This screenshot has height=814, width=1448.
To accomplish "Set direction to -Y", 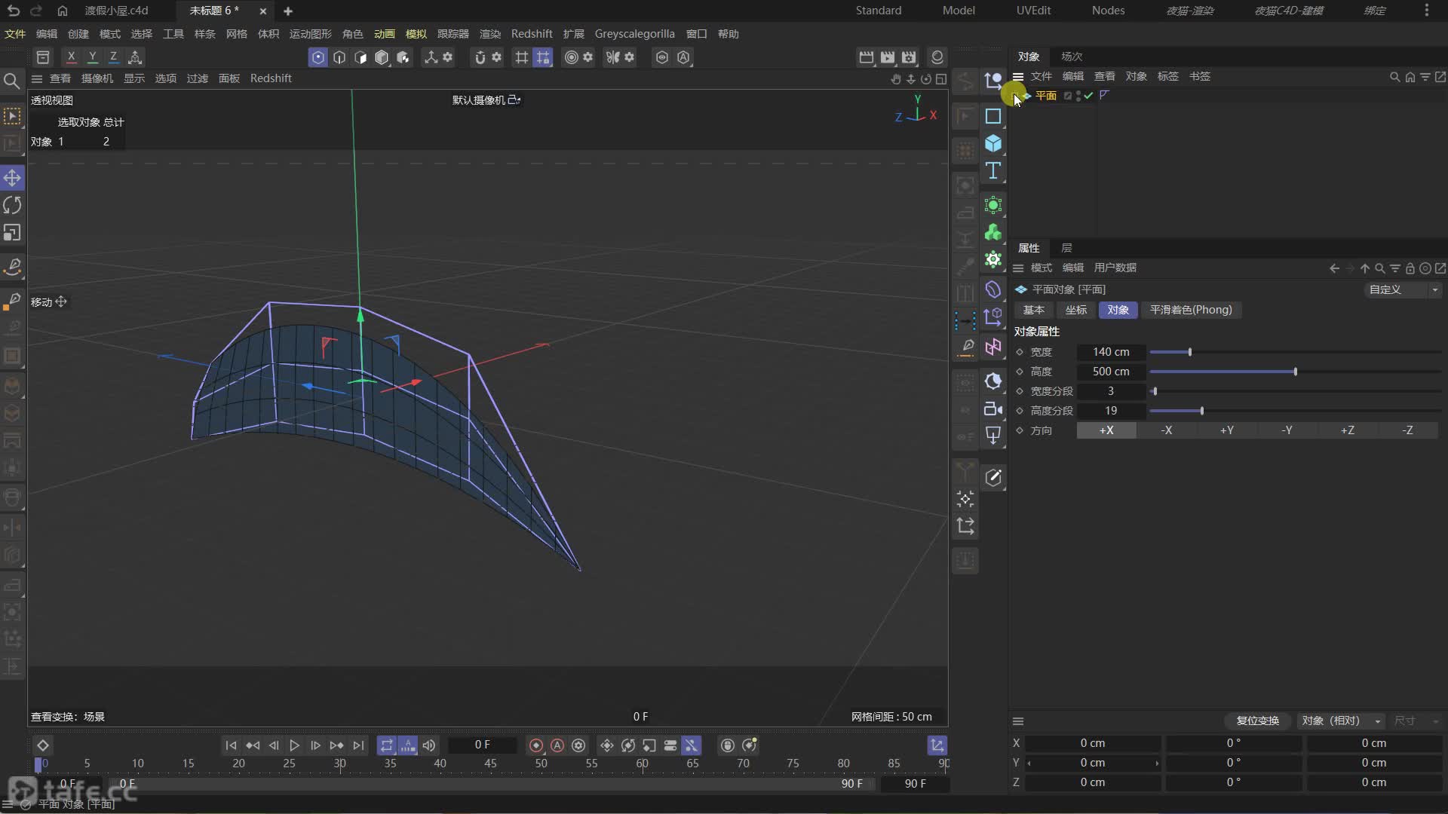I will point(1287,430).
